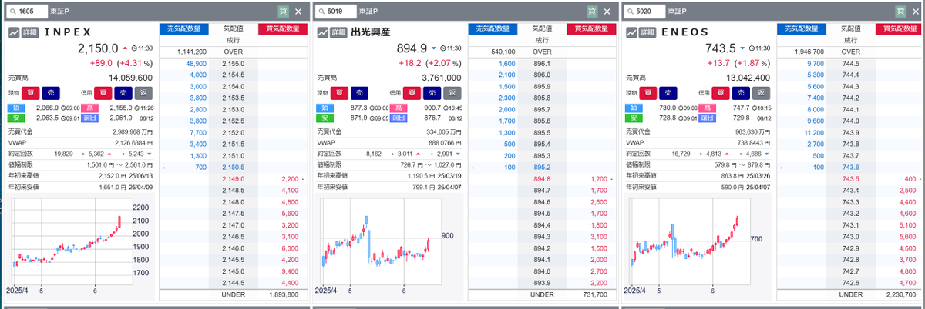This screenshot has height=309, width=925.
Task: Select 売気配数量 header in INPEX order book
Action: pos(183,28)
